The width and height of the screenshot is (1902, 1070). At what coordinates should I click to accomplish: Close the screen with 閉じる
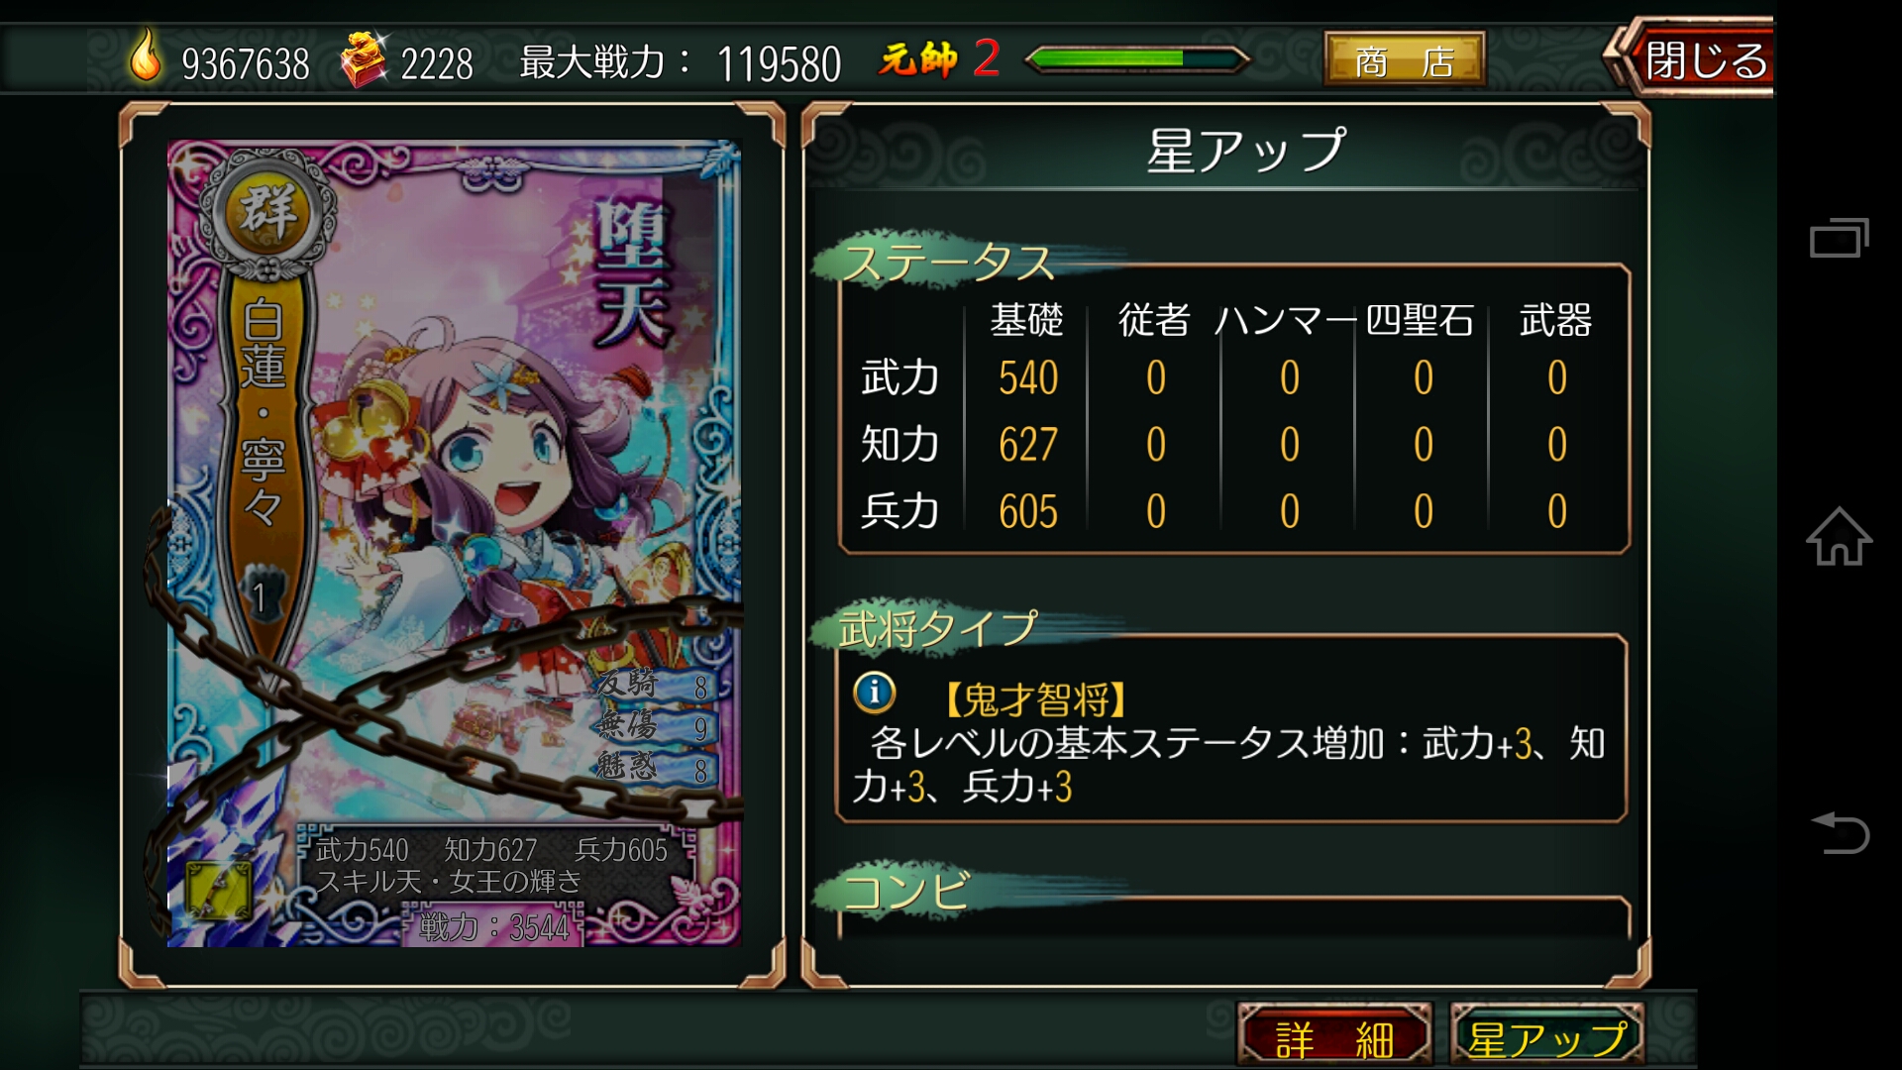(x=1695, y=58)
